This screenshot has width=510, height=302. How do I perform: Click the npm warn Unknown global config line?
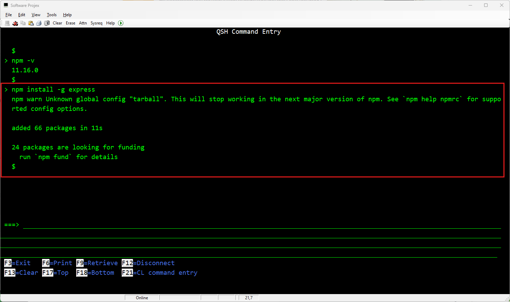point(256,99)
